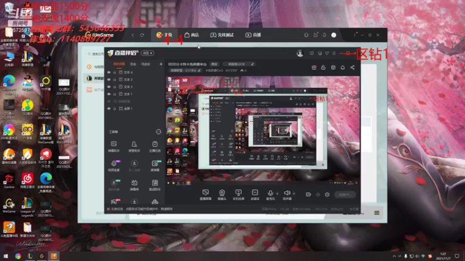The image size is (465, 261).
Task: Click the unlock padlock icon in the top toolbar
Action: click(x=323, y=67)
